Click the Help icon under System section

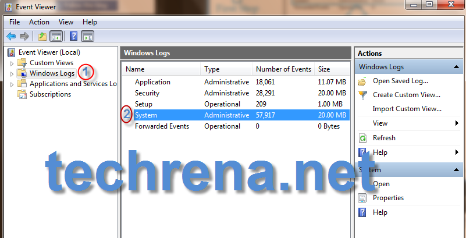coord(362,212)
